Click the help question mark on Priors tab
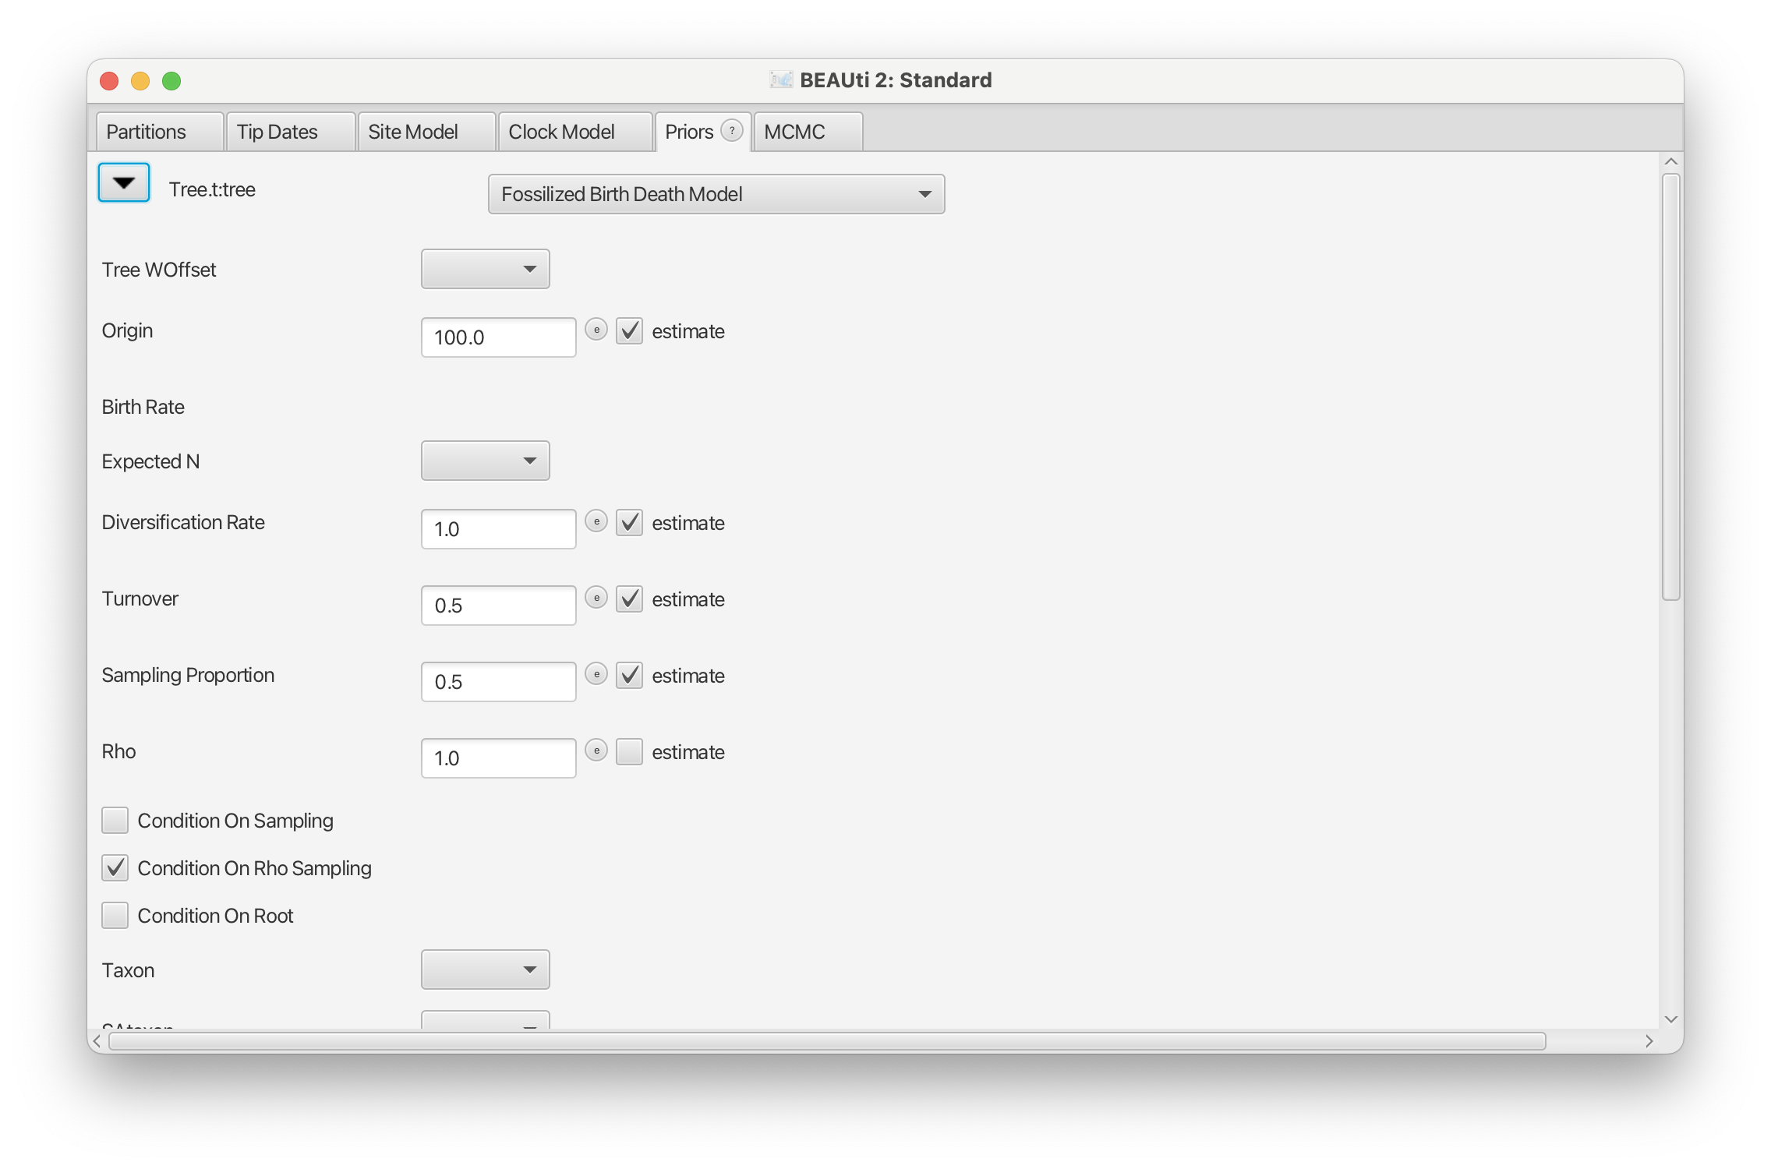 [732, 130]
